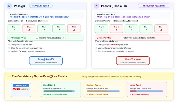This screenshot has height=102, width=178.
Task: Click the green icon beside Small Gap
Action: coord(54,85)
